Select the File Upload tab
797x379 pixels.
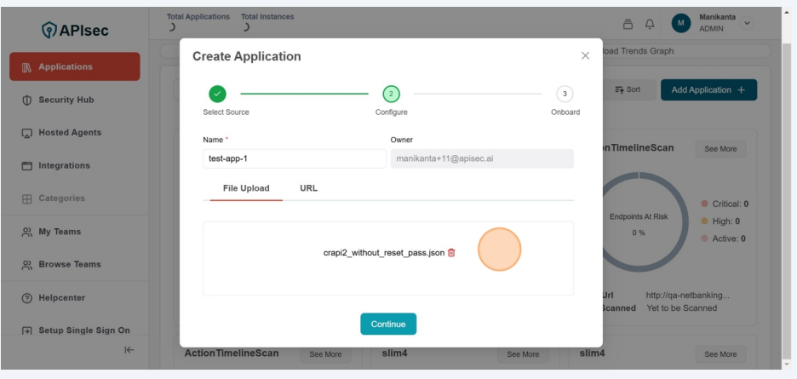tap(246, 188)
